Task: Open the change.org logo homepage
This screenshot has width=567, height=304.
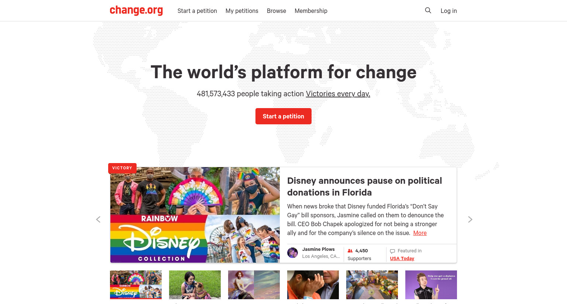Action: 136,10
